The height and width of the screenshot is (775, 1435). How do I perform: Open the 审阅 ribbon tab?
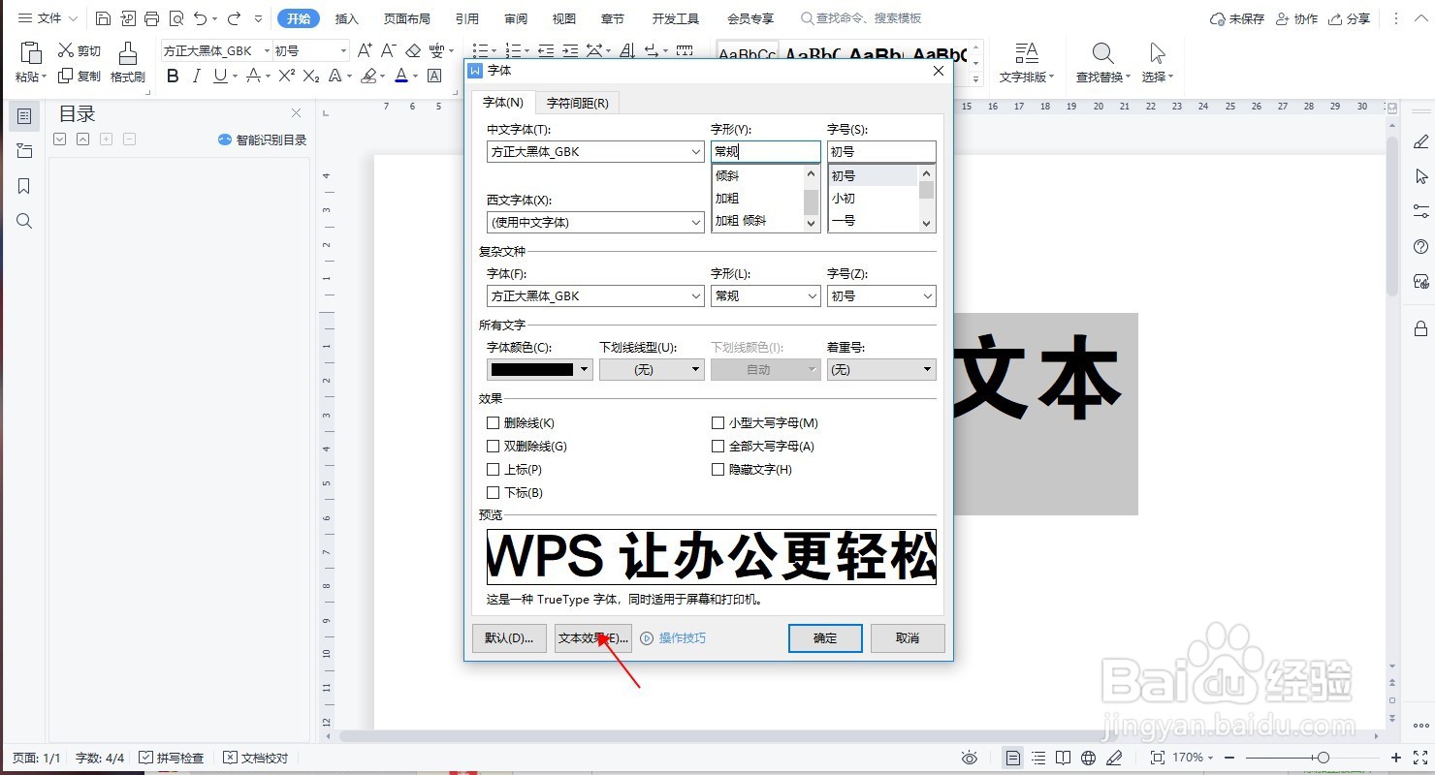[x=516, y=18]
